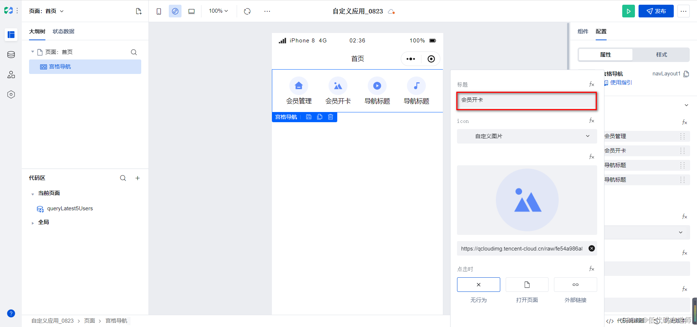Click the cloud sync status icon
Image resolution: width=697 pixels, height=327 pixels.
pyautogui.click(x=391, y=12)
